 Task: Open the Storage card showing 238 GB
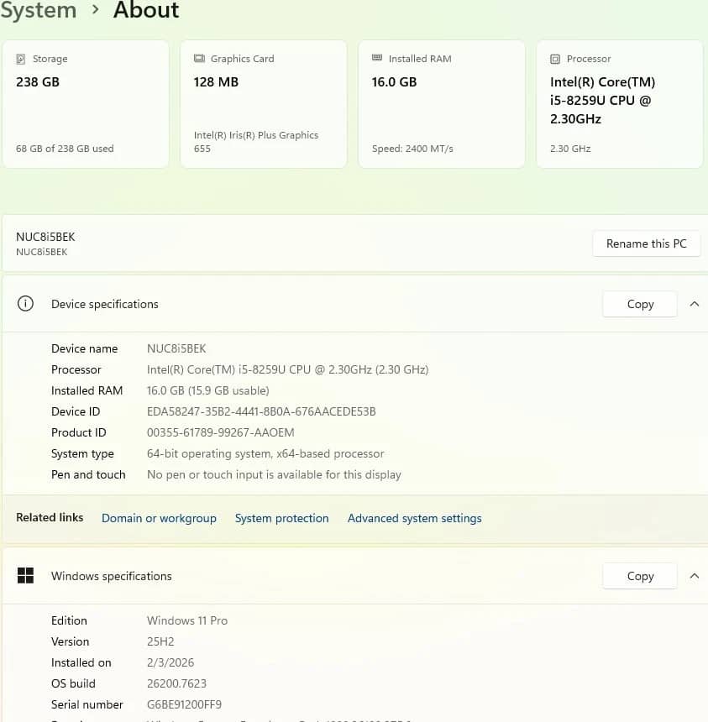(86, 104)
